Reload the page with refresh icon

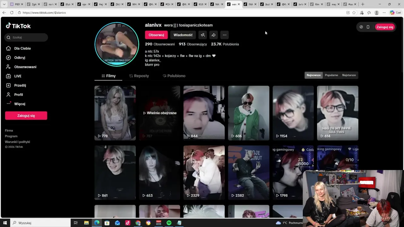[12, 13]
